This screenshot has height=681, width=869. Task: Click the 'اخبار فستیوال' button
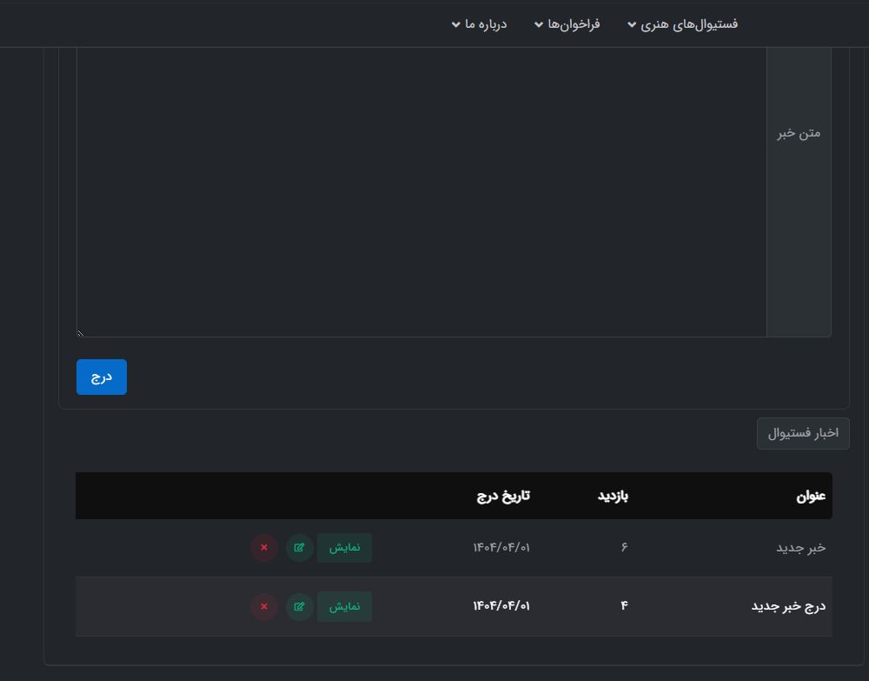(803, 433)
